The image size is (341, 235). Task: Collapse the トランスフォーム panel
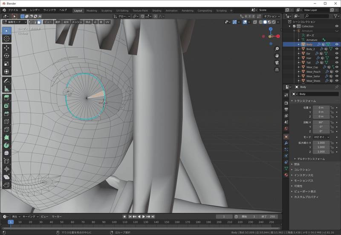pos(304,101)
